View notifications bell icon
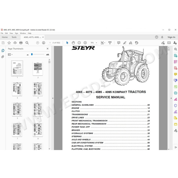The width and height of the screenshot is (178, 178). (x=162, y=37)
